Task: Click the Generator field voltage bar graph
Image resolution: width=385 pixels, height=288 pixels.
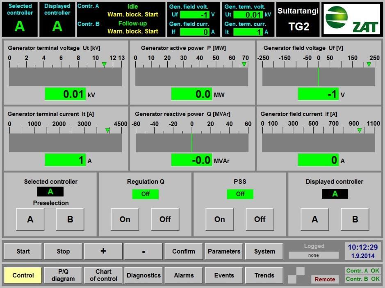Action: pyautogui.click(x=319, y=76)
